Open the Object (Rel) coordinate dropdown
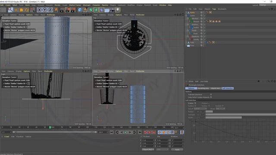Viewport: 276px width, 155px height. click(148, 149)
